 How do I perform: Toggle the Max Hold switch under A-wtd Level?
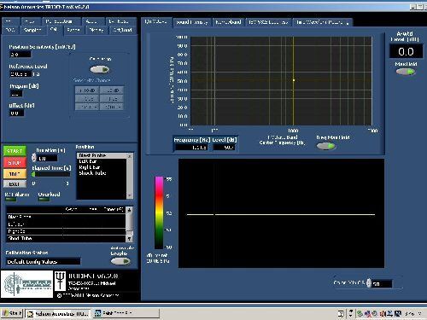(x=406, y=72)
